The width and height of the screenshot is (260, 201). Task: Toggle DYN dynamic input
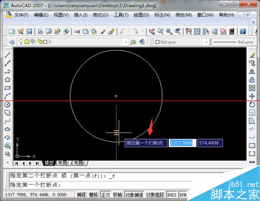coord(183,195)
